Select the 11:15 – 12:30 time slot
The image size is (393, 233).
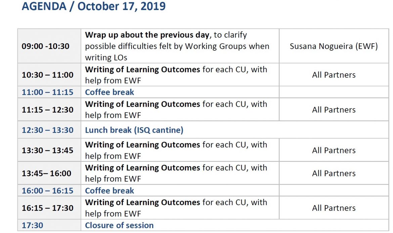pos(47,110)
